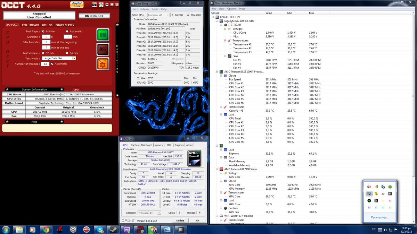Image resolution: width=417 pixels, height=234 pixels.
Task: Collapse the ITE IT8720F node
Action: [x=221, y=25]
